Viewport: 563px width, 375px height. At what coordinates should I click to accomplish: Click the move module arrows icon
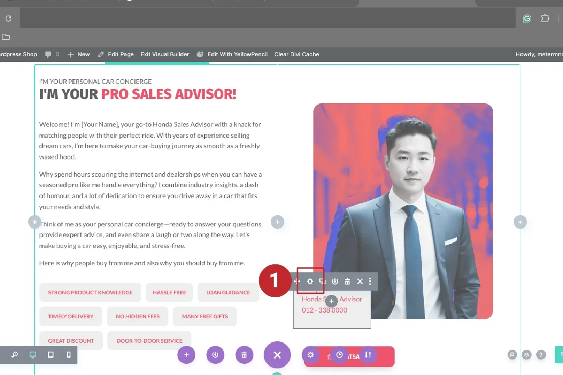point(297,281)
